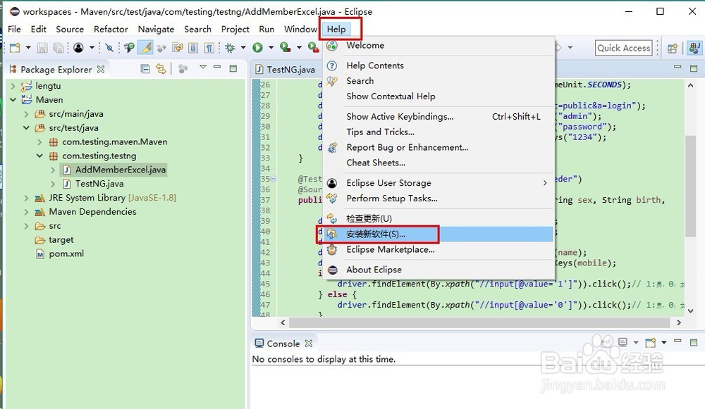Toggle the Show Whitespace pilcrow icon
The image size is (705, 409).
209,48
